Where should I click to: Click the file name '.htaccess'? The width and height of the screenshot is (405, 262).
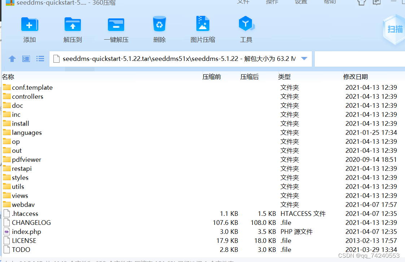point(25,213)
